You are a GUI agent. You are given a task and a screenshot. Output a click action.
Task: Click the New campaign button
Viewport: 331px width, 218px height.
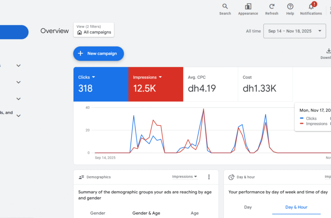[99, 54]
